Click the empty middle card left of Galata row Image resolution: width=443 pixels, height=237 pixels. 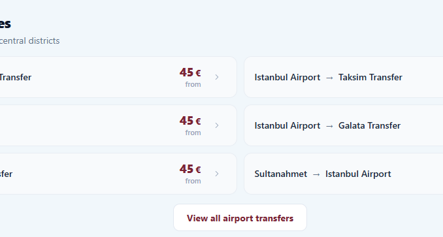point(118,125)
